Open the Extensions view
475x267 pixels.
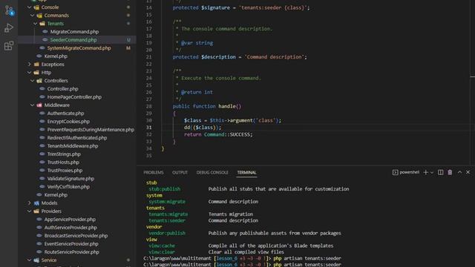9,46
